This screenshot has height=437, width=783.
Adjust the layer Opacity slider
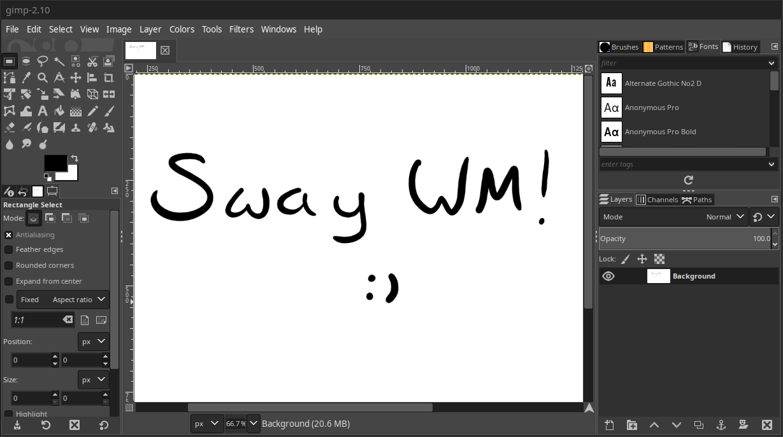click(685, 239)
